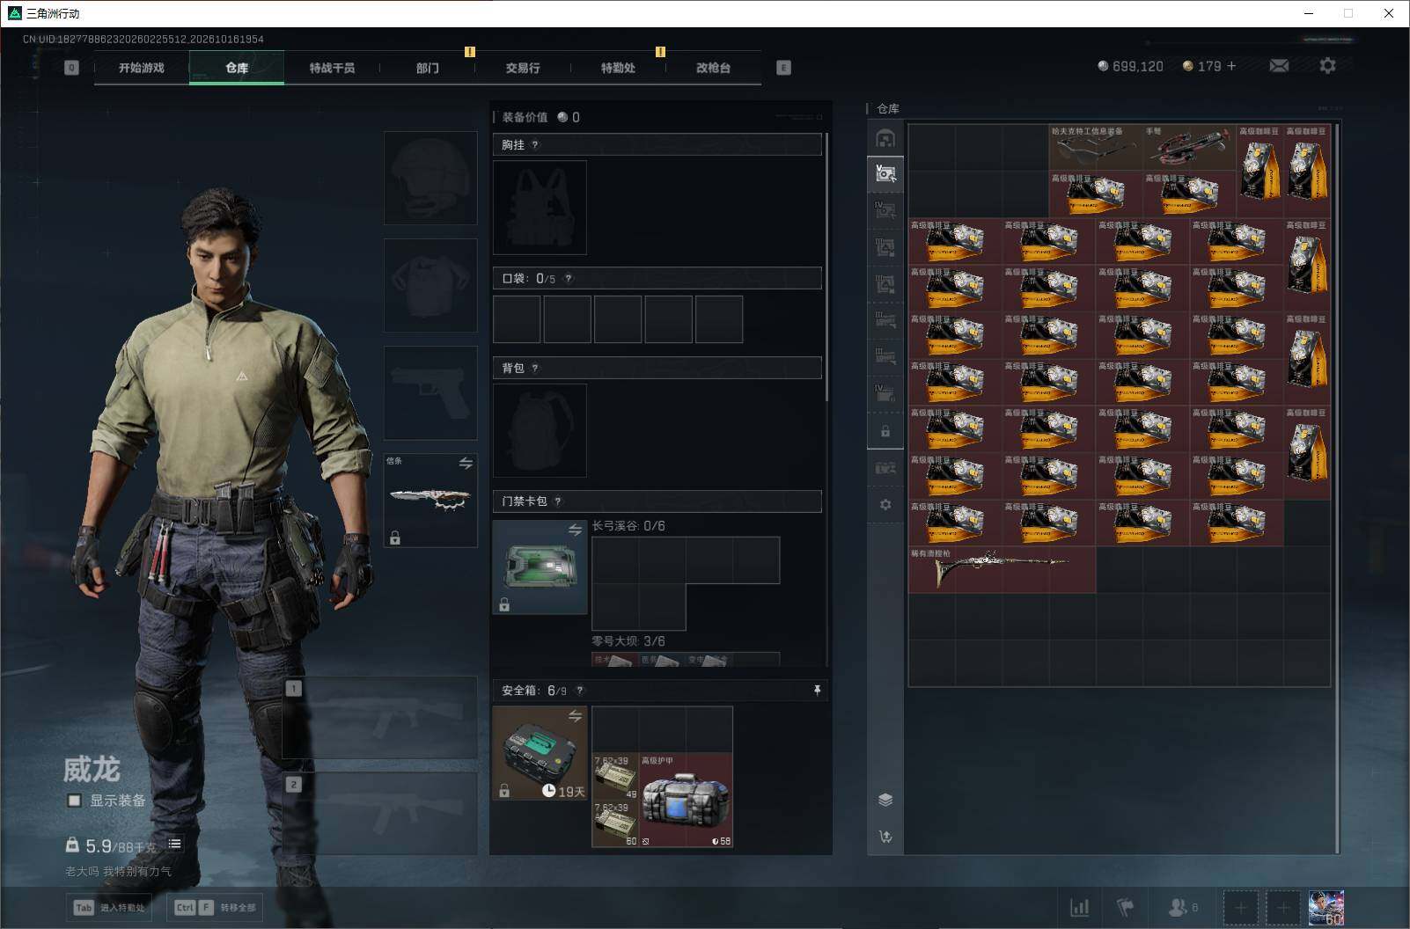The image size is (1410, 929).
Task: Click the empty pistol equipment slot
Action: 430,392
